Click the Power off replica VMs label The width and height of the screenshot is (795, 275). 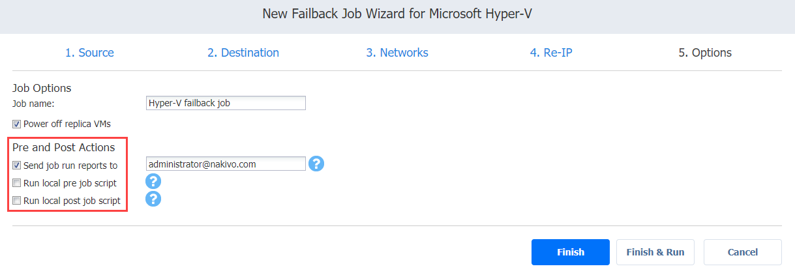(x=67, y=124)
